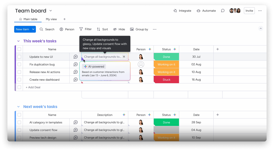274x151 pixels.
Task: Tick the Release new AI actions checkbox
Action: pos(19,72)
